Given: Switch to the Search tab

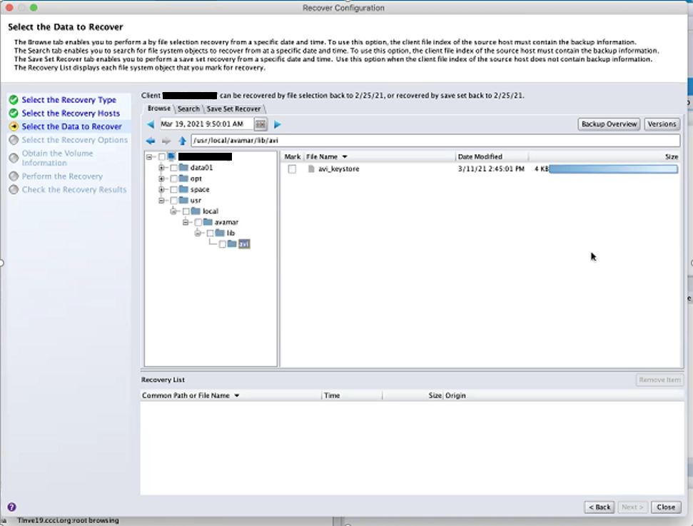Looking at the screenshot, I should 188,108.
